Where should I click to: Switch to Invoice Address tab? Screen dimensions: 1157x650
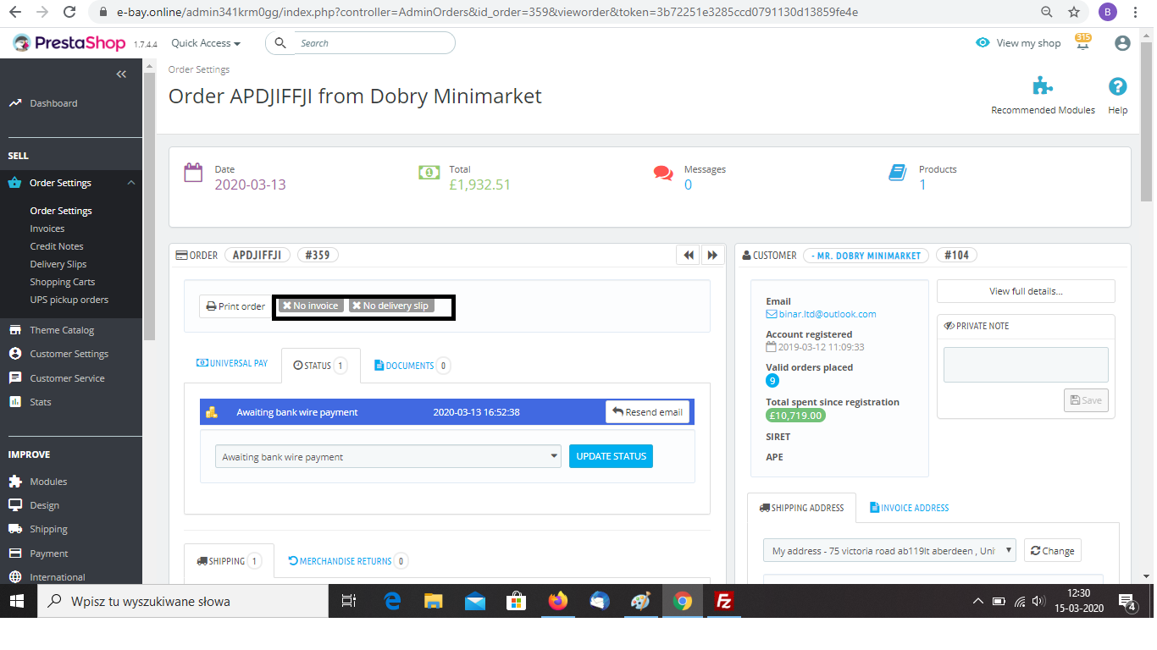[909, 508]
